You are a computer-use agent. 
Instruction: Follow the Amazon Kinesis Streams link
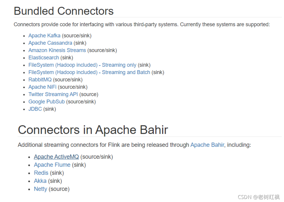pos(57,50)
